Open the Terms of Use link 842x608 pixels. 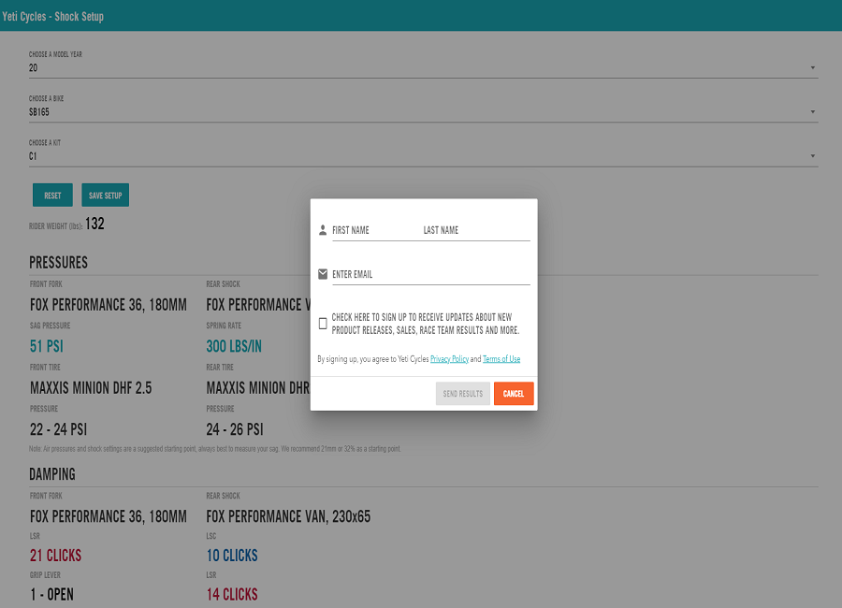[x=501, y=359]
